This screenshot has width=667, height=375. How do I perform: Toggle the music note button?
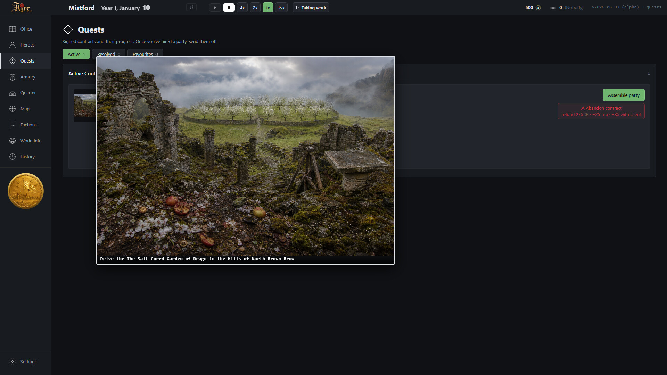pyautogui.click(x=191, y=7)
